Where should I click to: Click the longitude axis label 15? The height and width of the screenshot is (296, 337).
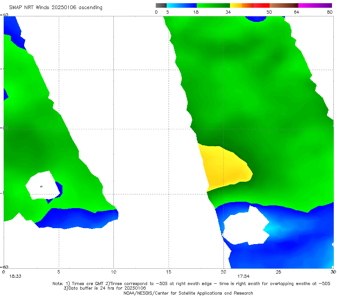point(168,272)
